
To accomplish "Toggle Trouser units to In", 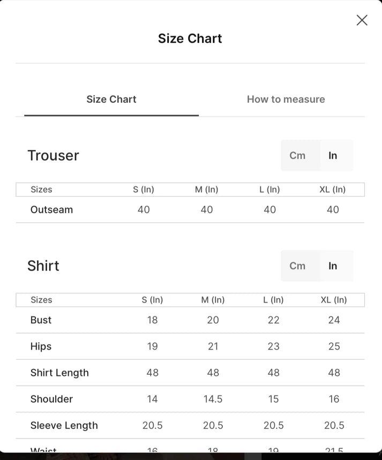I will click(x=333, y=155).
